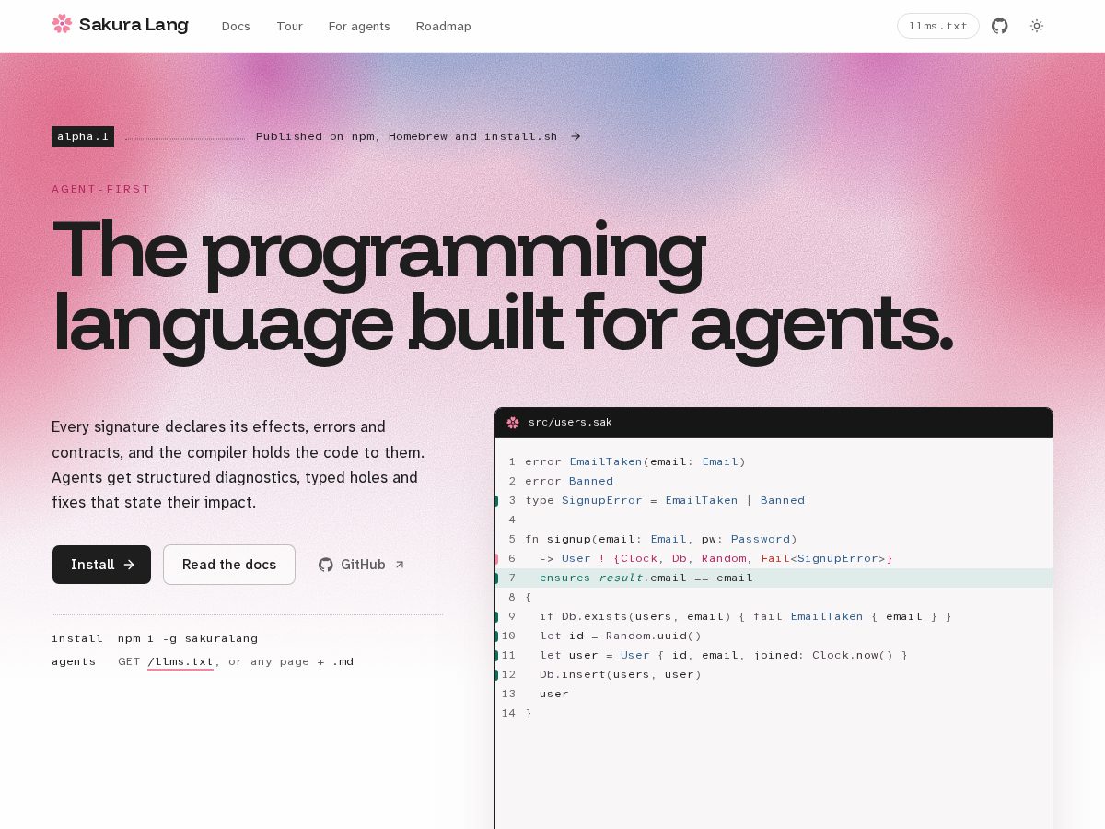Click the alpha.1 version badge
The height and width of the screenshot is (829, 1105).
click(83, 136)
